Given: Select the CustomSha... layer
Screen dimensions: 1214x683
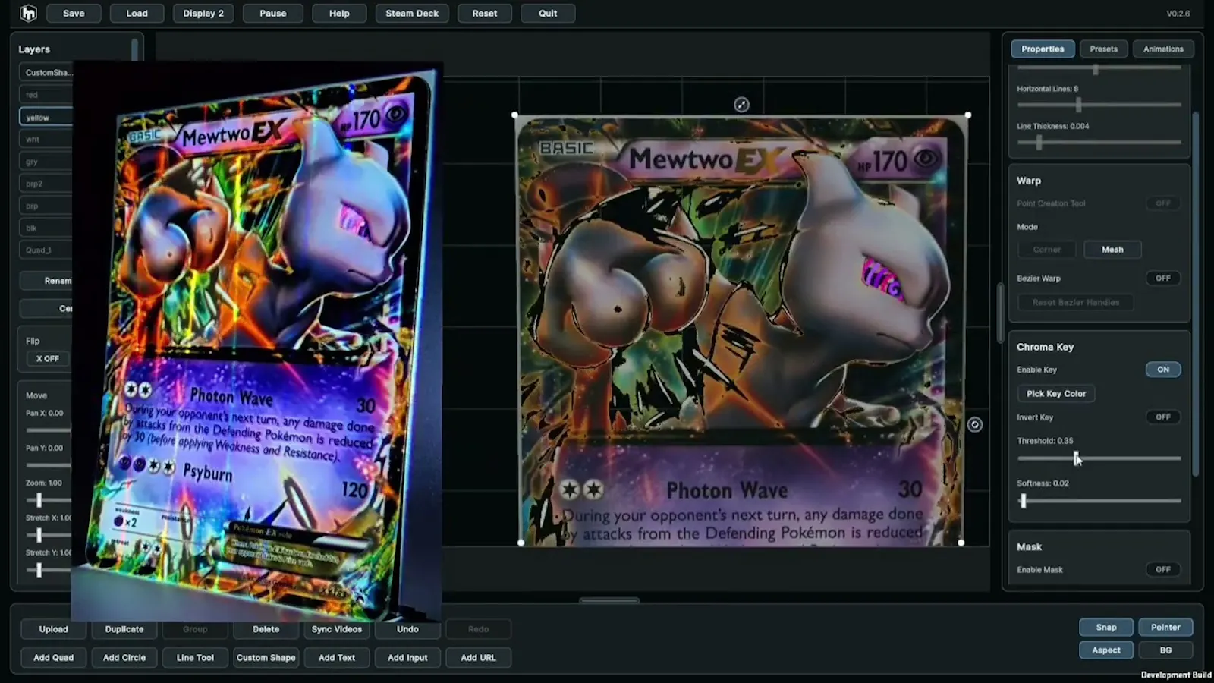Looking at the screenshot, I should click(x=47, y=73).
